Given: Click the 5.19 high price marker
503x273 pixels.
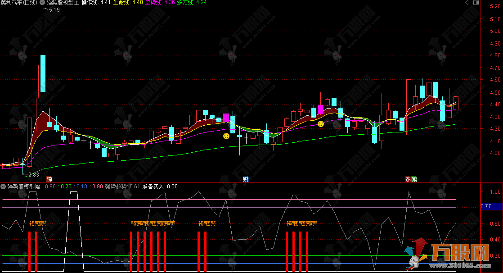Looking at the screenshot, I should 54,10.
